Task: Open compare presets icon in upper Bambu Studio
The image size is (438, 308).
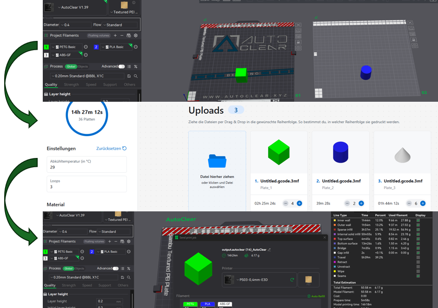Action: pyautogui.click(x=136, y=66)
